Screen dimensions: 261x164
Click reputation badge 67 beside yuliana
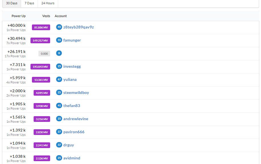[59, 79]
